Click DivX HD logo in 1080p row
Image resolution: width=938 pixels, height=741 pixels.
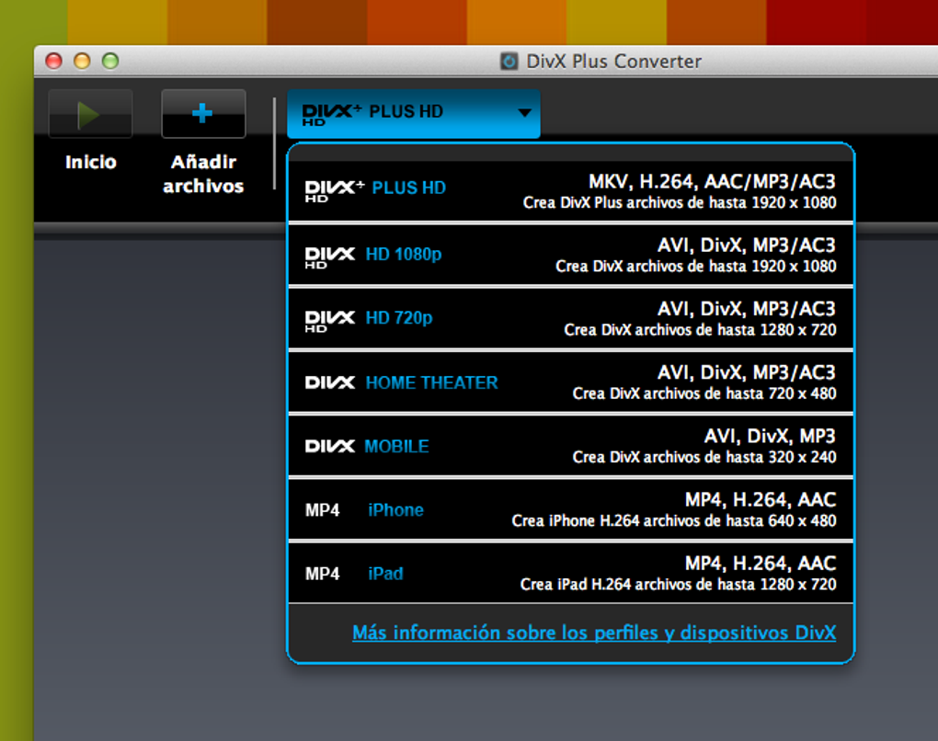(x=330, y=257)
